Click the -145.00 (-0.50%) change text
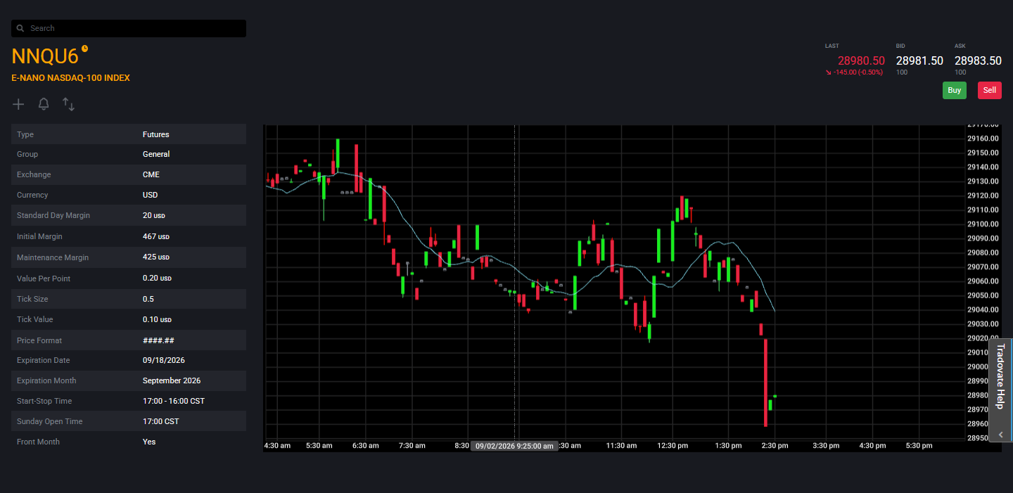The height and width of the screenshot is (493, 1013). pos(854,72)
